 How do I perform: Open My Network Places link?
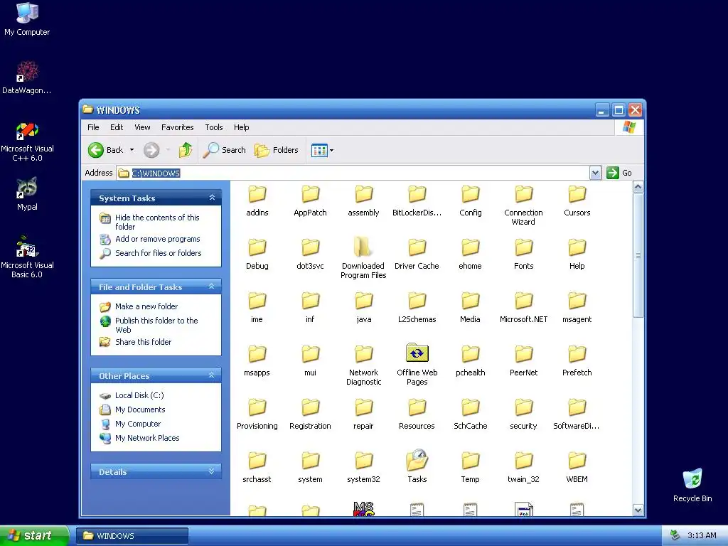147,438
